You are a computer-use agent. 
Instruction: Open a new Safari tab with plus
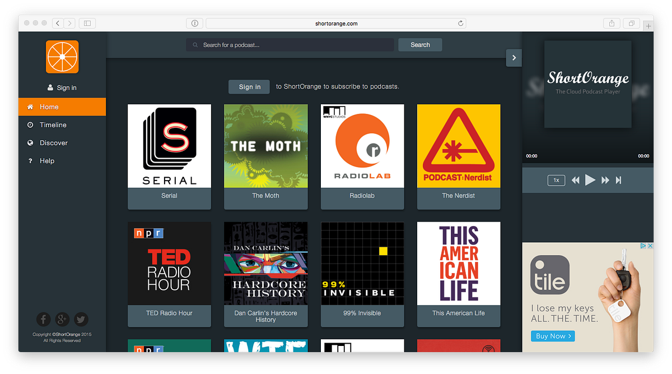648,26
